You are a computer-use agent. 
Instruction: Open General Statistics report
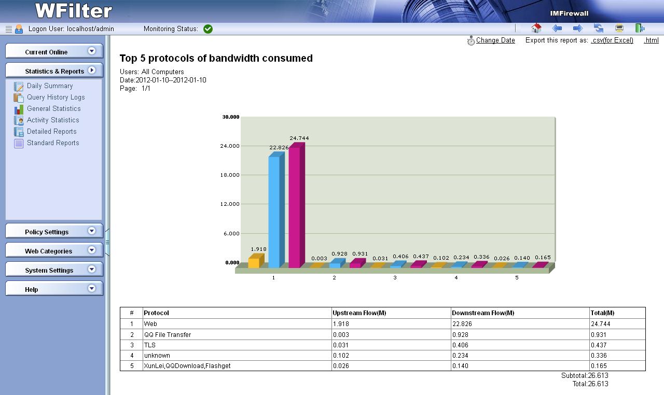[53, 109]
